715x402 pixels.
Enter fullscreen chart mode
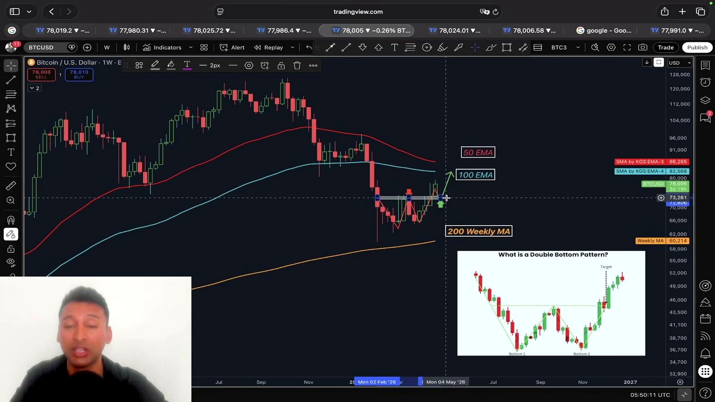tap(627, 47)
